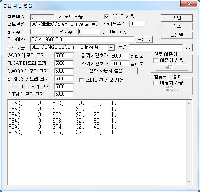This screenshot has height=192, width=200.
Task: Close the 통신 파일 편집 dialog
Action: pyautogui.click(x=189, y=4)
